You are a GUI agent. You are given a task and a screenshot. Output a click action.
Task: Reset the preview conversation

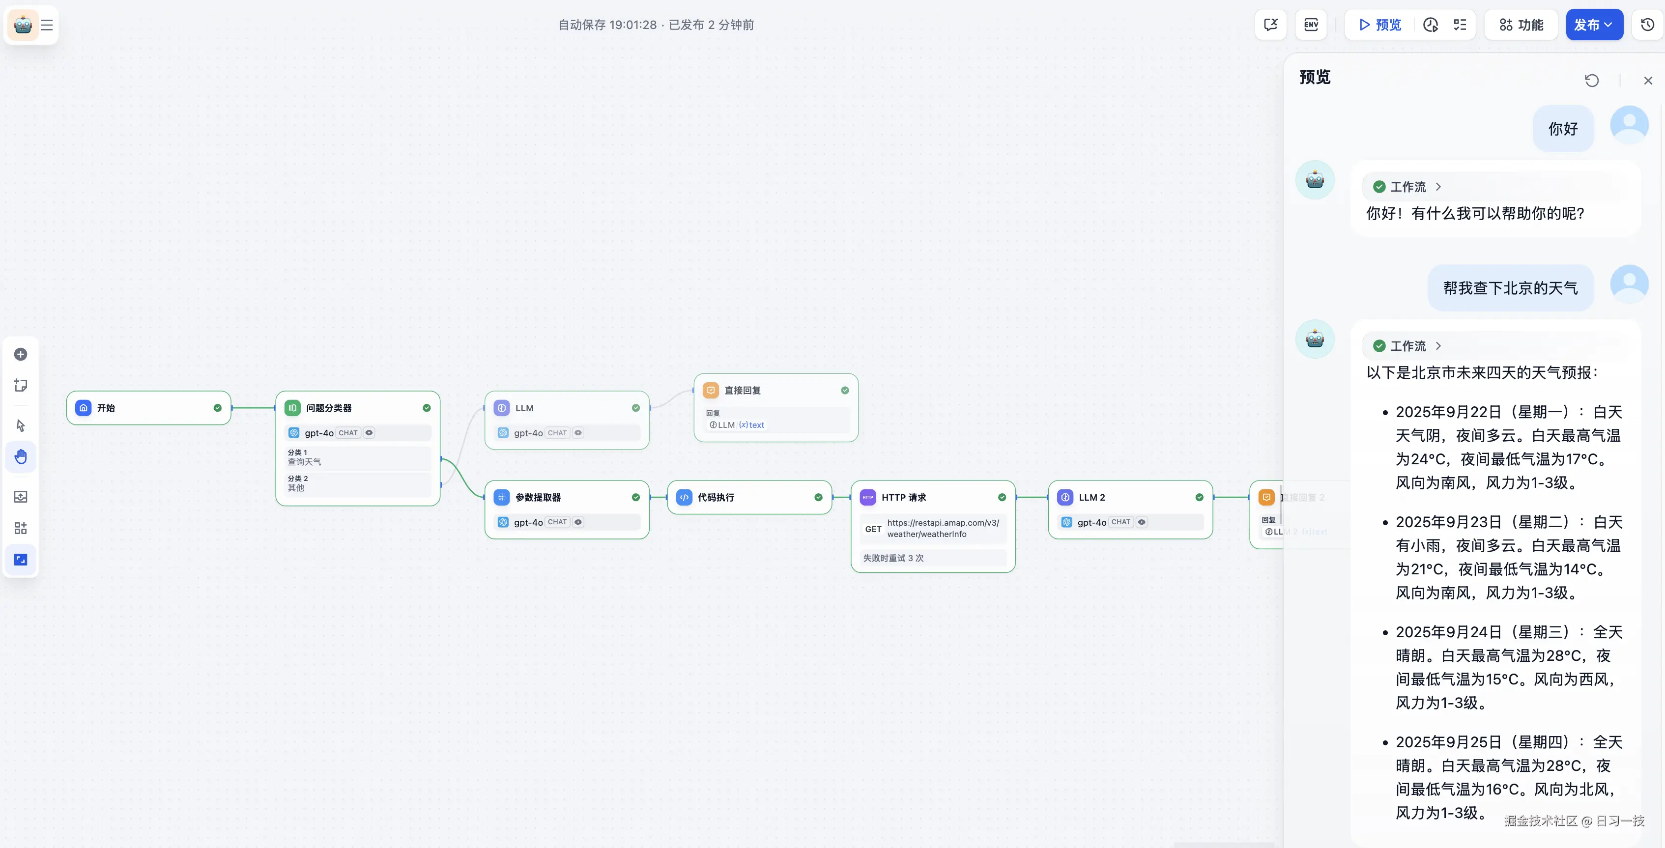(x=1591, y=80)
